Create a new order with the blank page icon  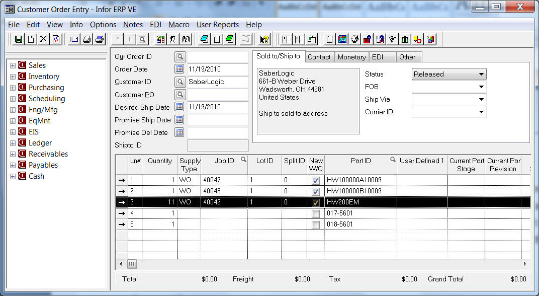point(31,39)
